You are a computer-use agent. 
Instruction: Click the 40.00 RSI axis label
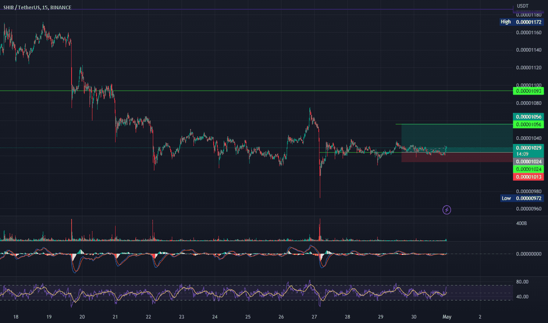522,297
